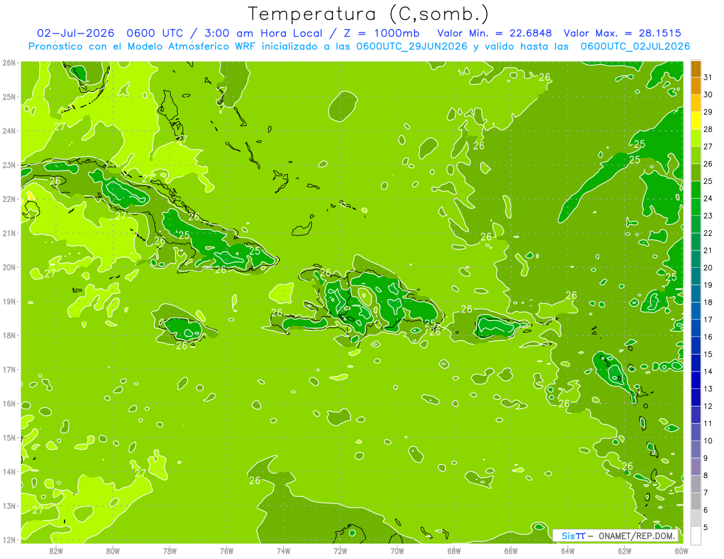Click the white swatch below legend value 5
The image size is (724, 559).
[696, 535]
